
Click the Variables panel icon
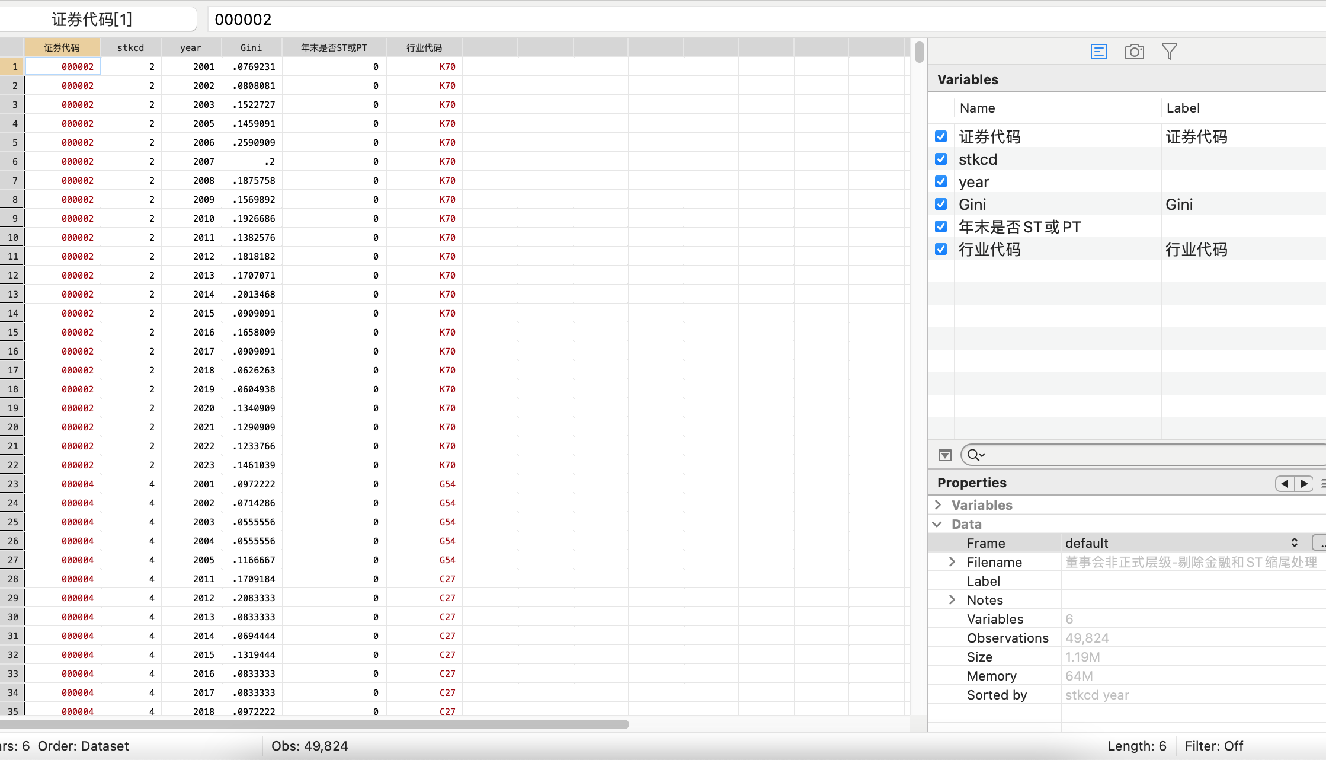click(x=1098, y=52)
